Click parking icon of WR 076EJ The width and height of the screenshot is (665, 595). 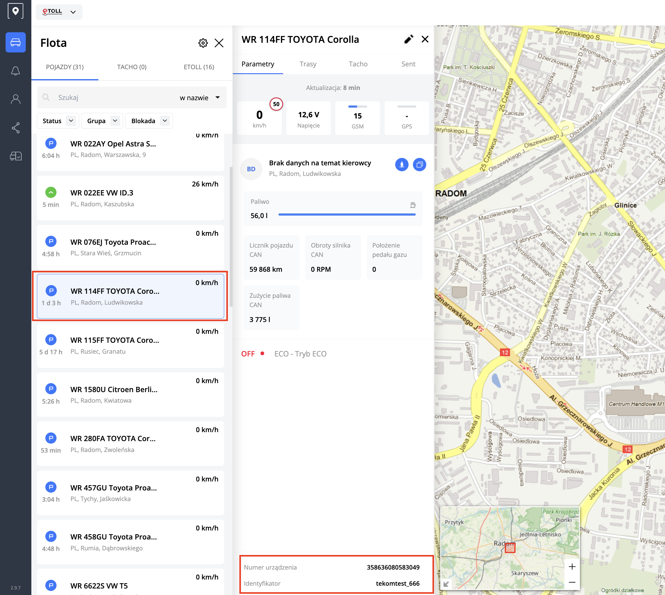click(51, 241)
